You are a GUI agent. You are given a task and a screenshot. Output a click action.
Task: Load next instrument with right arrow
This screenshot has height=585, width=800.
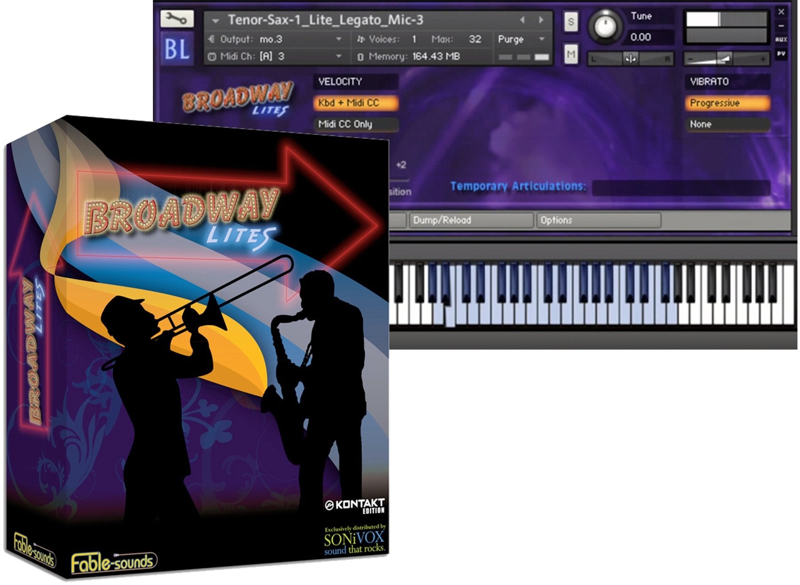[541, 20]
